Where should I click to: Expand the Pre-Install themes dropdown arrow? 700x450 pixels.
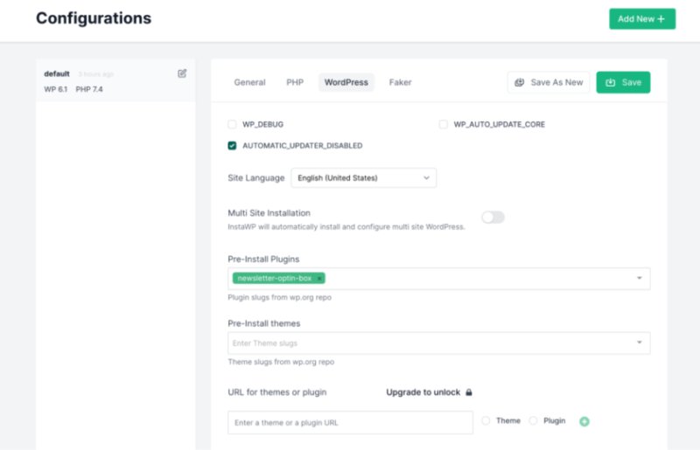coord(640,343)
